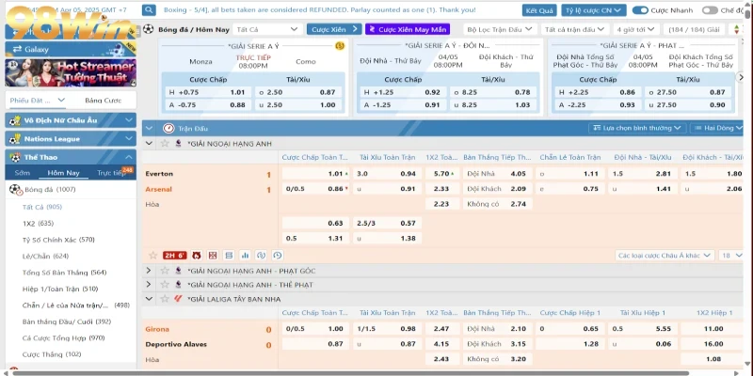The width and height of the screenshot is (753, 376).
Task: Favorite La Liga Tây Ban Nha league star
Action: pyautogui.click(x=165, y=299)
